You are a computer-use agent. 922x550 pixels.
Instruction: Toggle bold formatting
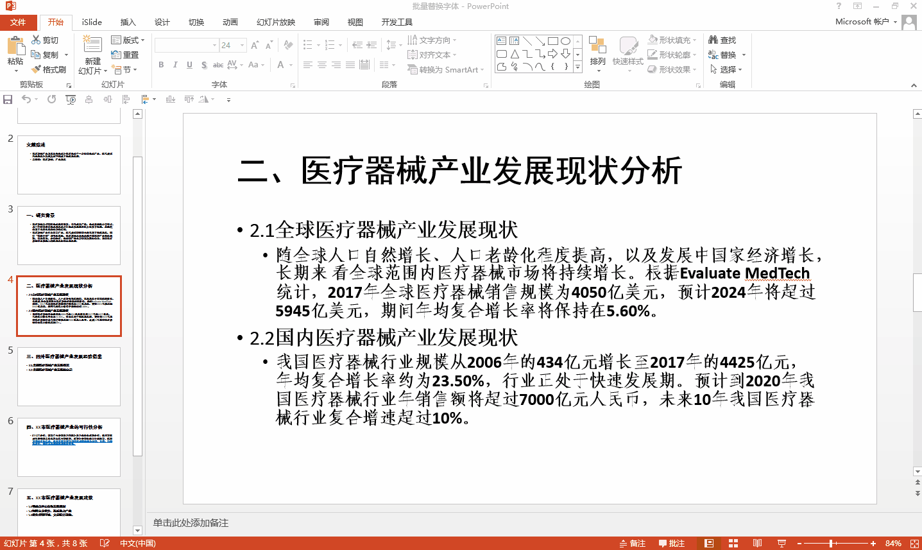(x=161, y=65)
